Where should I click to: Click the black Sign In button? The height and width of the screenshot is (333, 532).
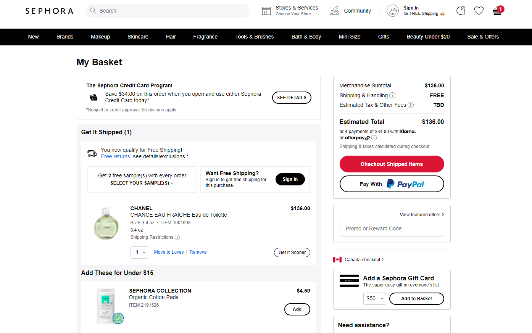click(290, 179)
